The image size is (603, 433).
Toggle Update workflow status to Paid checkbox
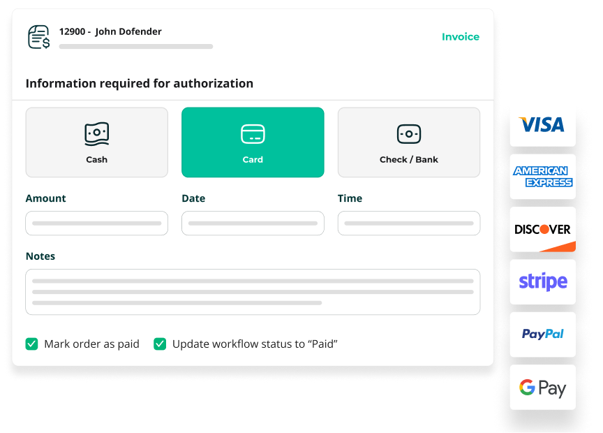(x=160, y=344)
